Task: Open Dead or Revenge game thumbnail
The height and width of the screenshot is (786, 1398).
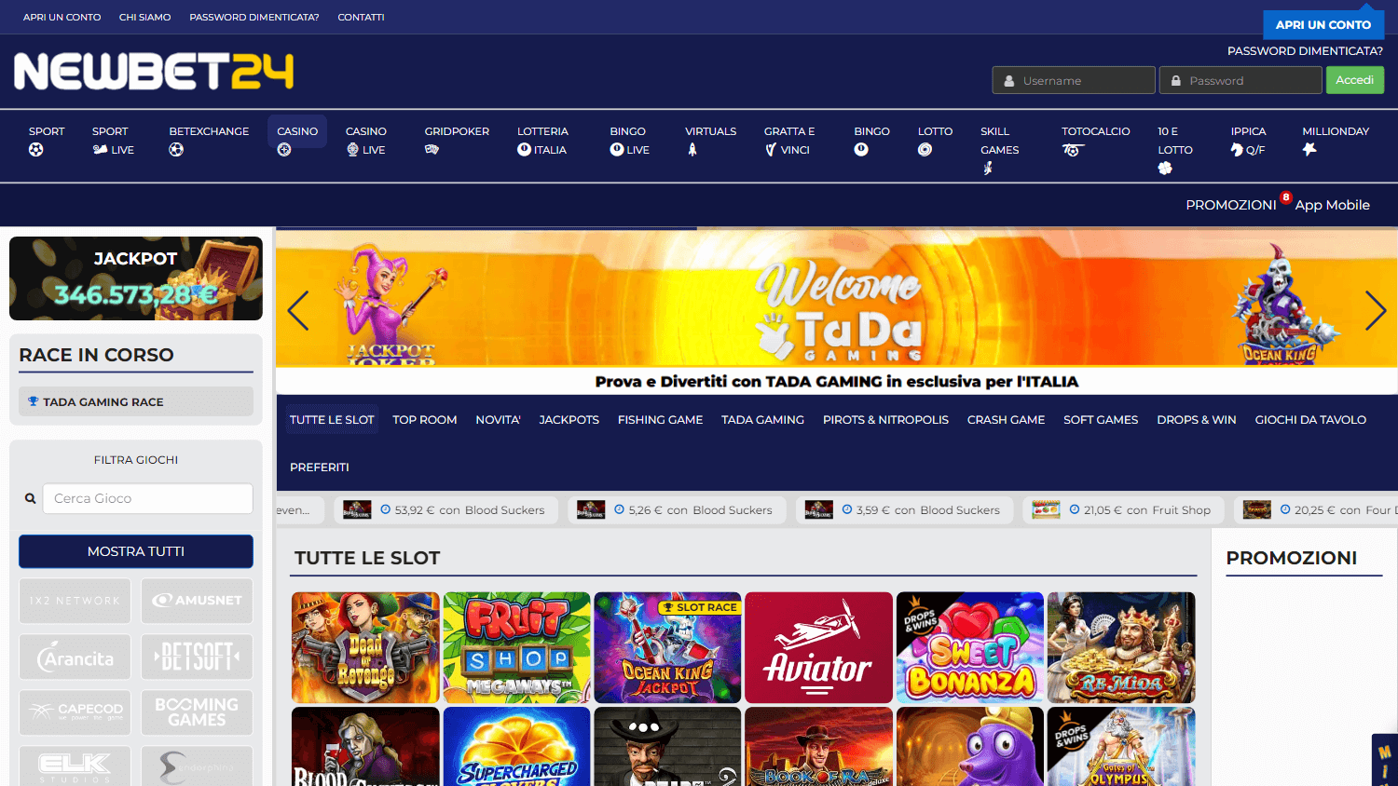Action: tap(365, 648)
